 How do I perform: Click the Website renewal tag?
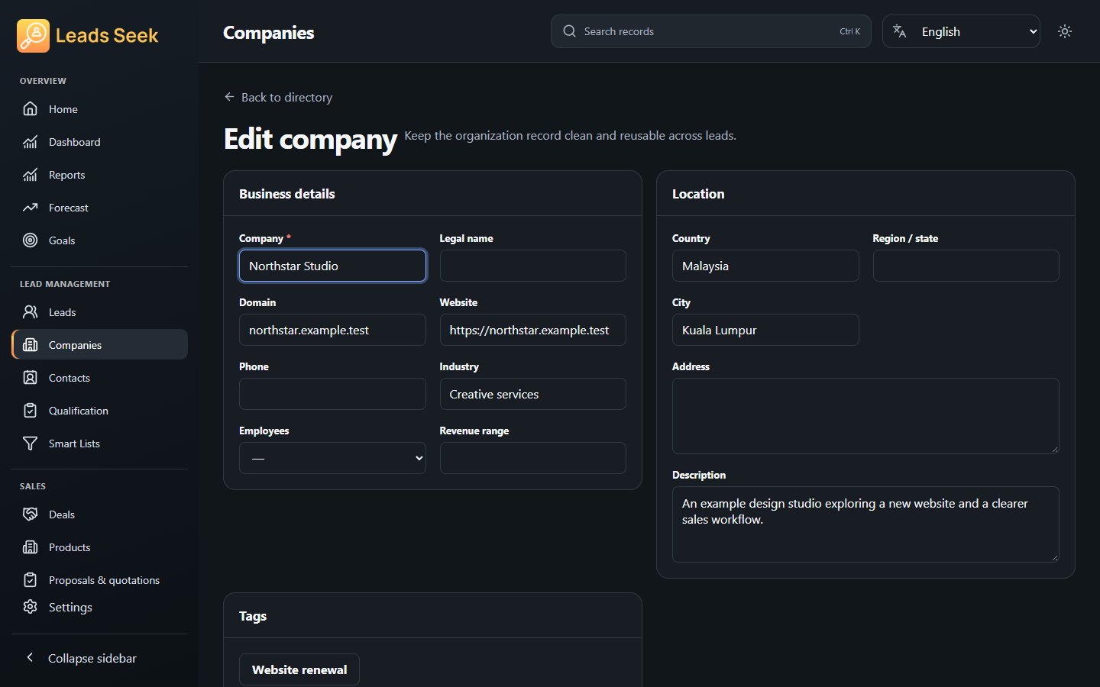click(299, 669)
